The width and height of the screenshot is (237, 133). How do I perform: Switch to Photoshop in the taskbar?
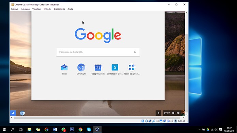click(72, 130)
